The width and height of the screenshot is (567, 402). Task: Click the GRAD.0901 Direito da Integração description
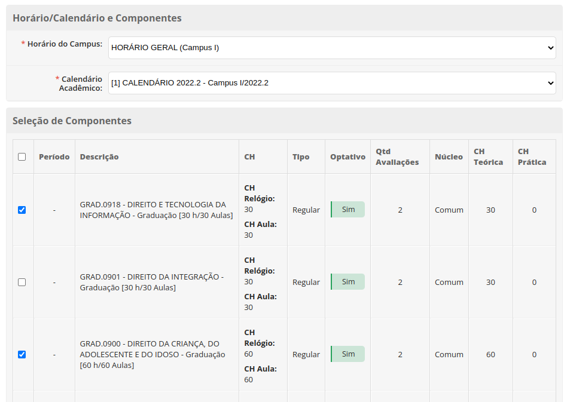tap(152, 283)
